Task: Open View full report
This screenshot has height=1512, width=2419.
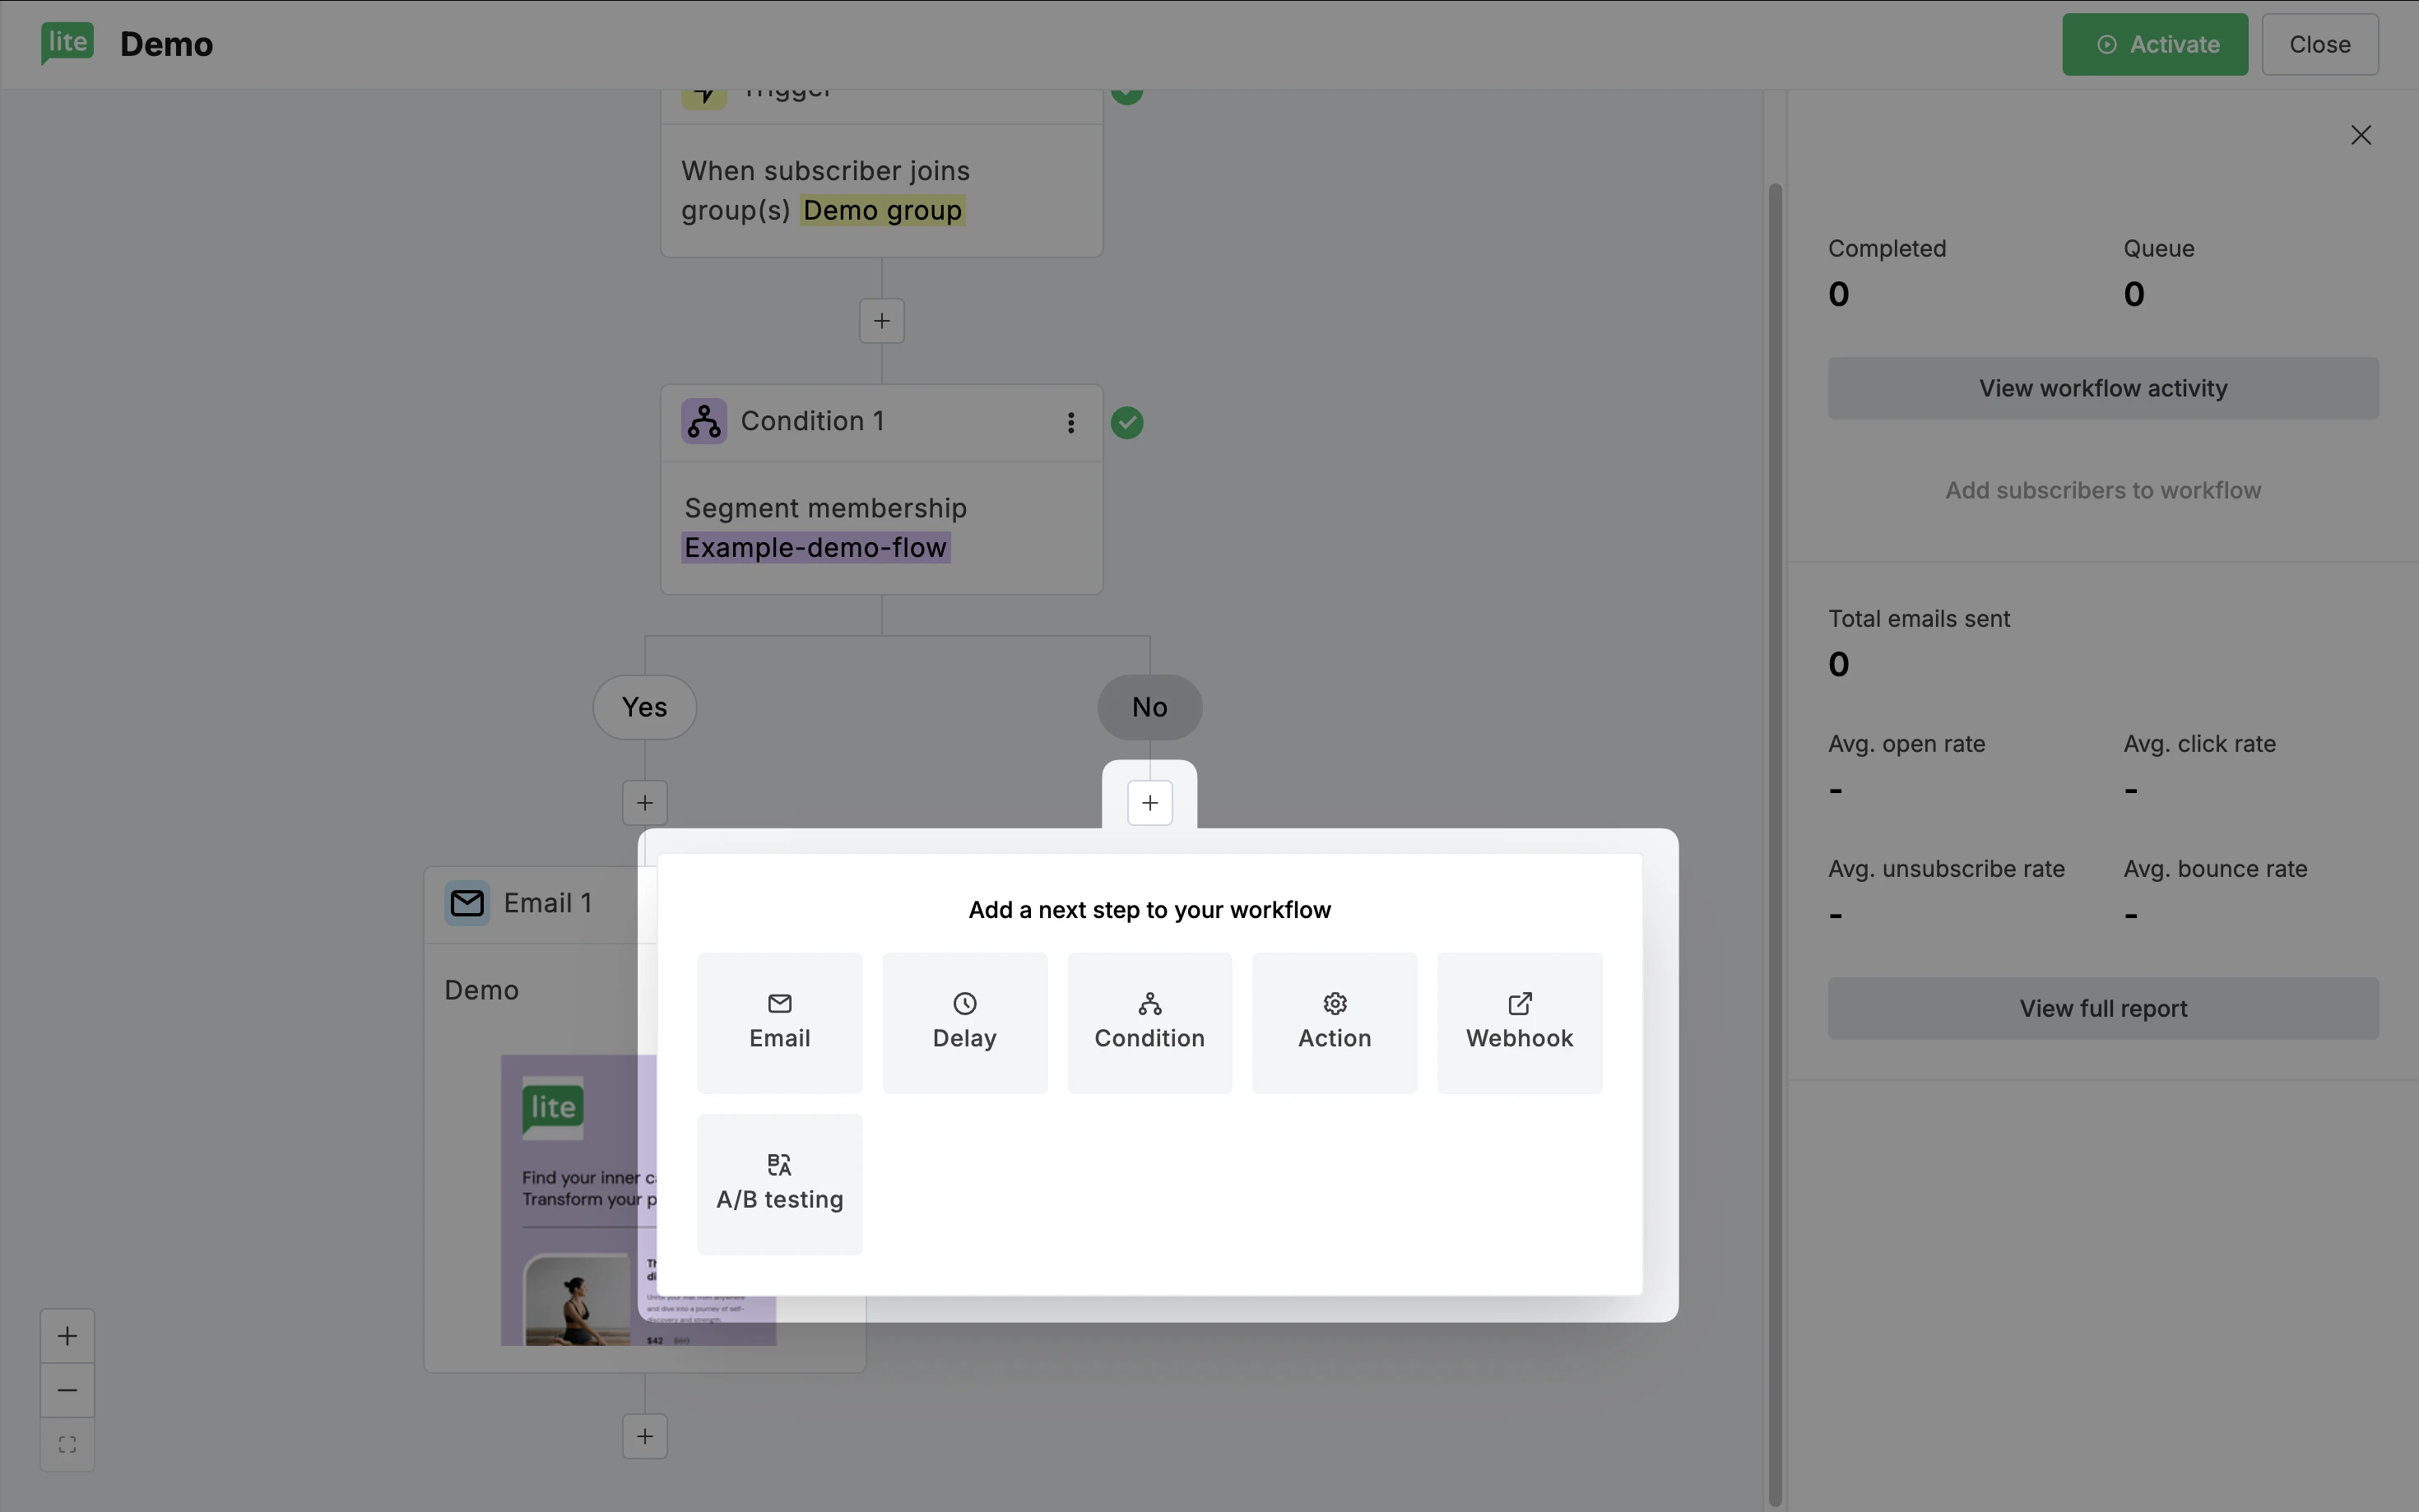Action: [x=2102, y=1008]
